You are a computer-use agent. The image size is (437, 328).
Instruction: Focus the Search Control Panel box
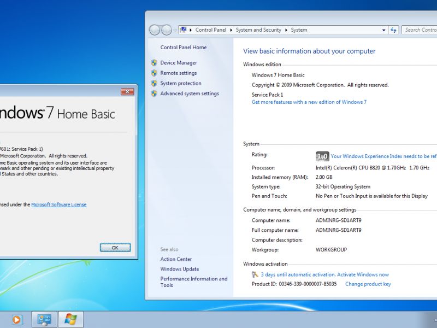pyautogui.click(x=420, y=30)
